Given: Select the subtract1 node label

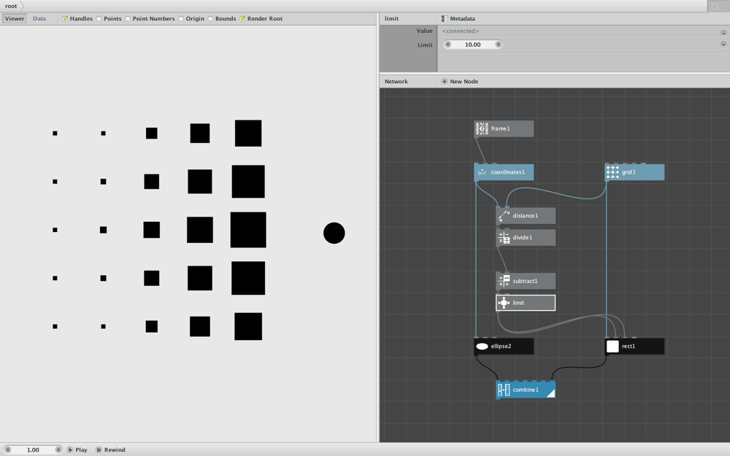Looking at the screenshot, I should (525, 281).
